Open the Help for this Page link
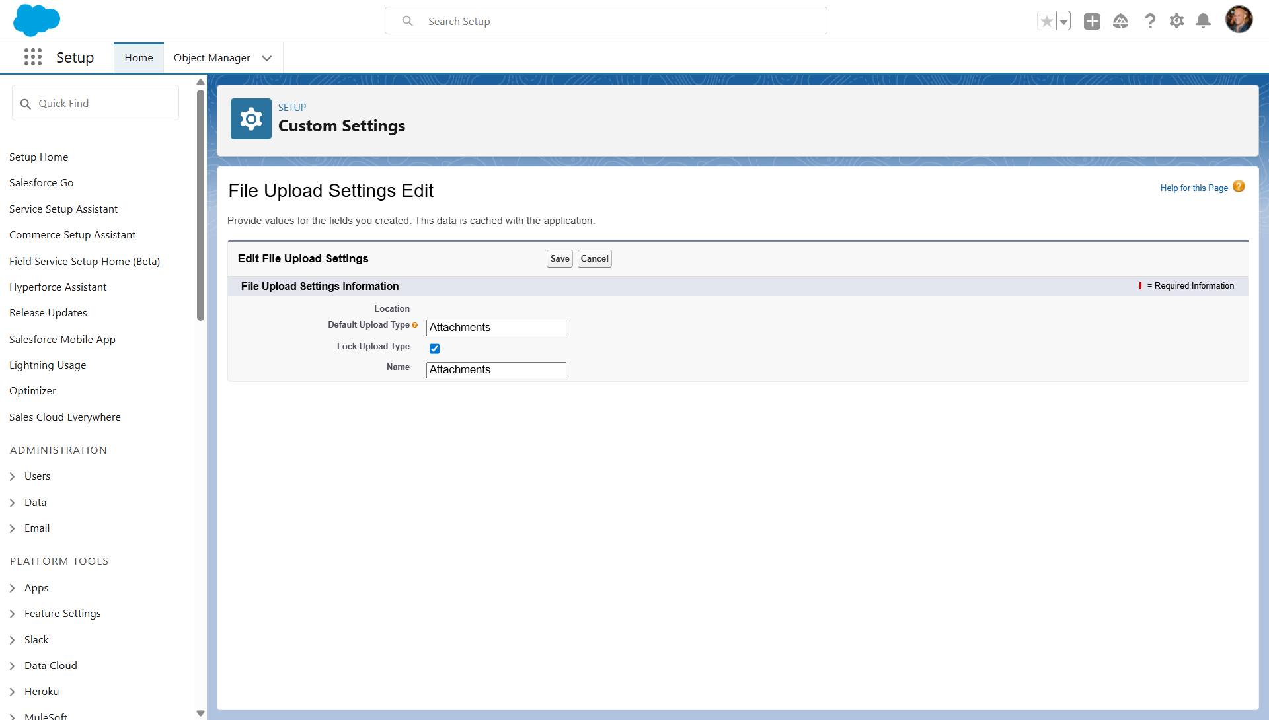This screenshot has height=720, width=1269. click(x=1194, y=188)
